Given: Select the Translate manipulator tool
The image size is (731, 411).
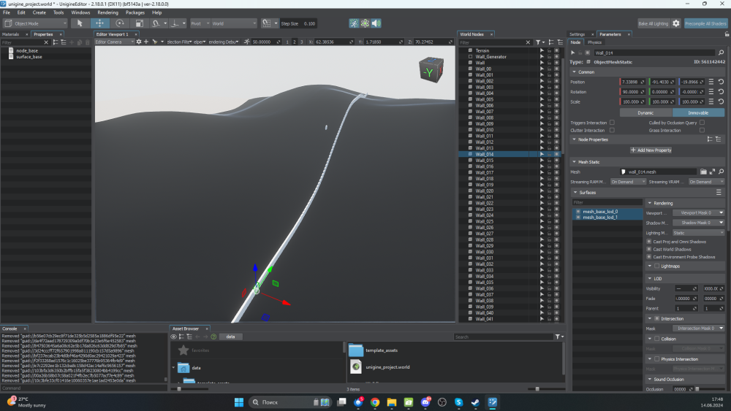Looking at the screenshot, I should (x=100, y=23).
